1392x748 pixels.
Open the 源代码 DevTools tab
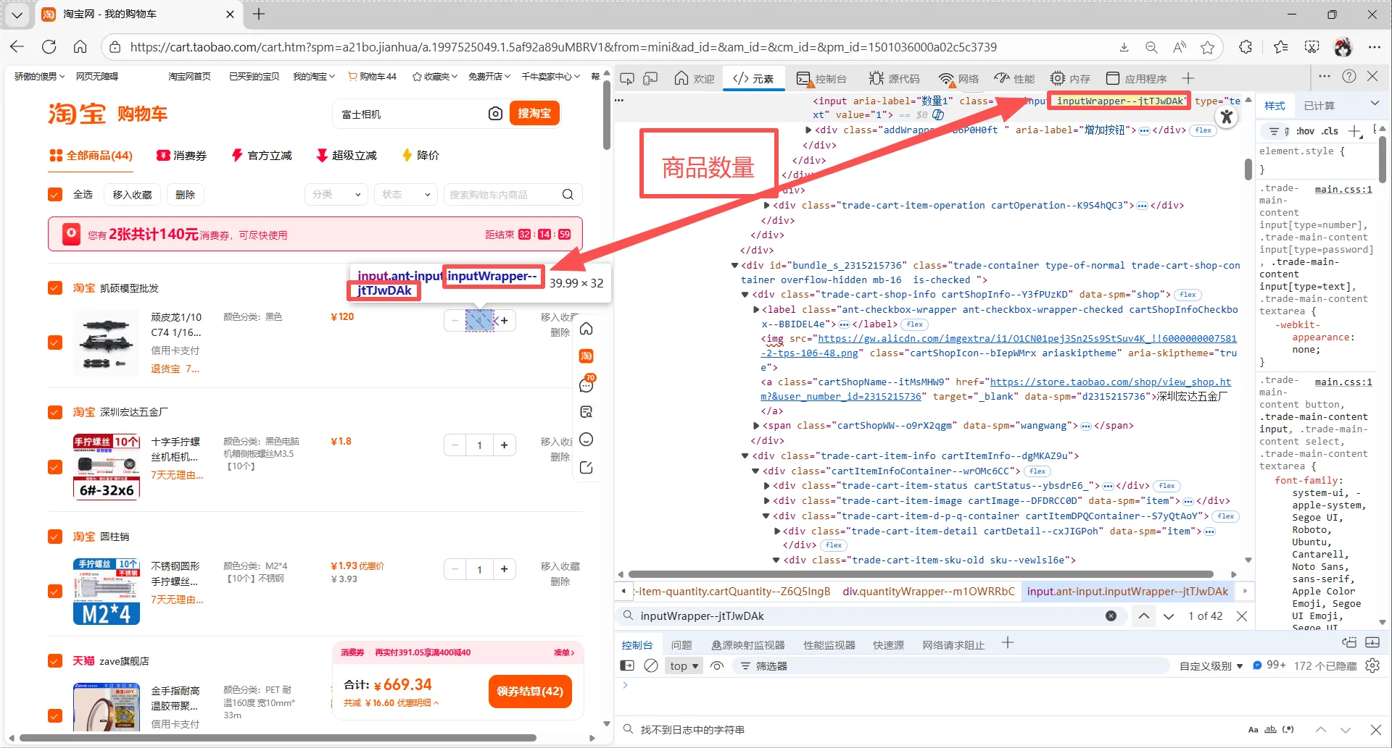895,78
